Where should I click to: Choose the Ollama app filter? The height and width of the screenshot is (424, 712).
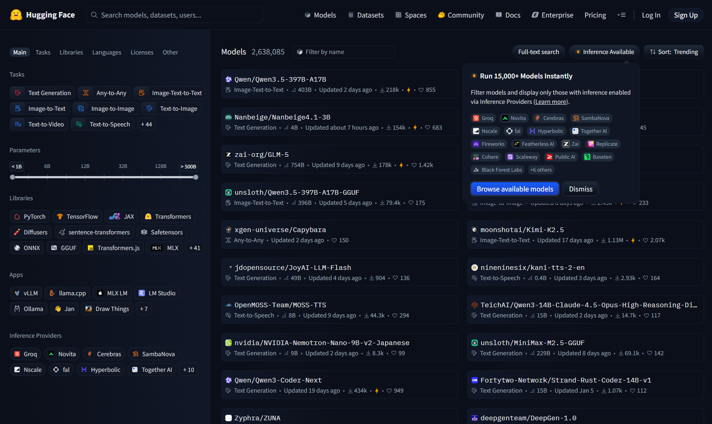click(29, 309)
